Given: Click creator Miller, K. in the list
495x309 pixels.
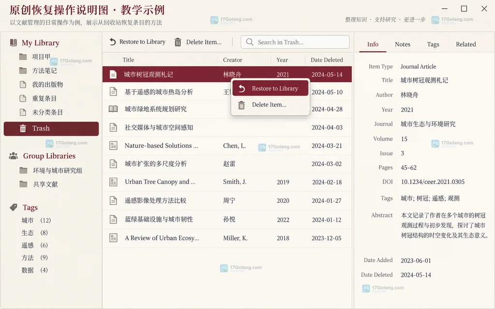Looking at the screenshot, I should pyautogui.click(x=235, y=238).
